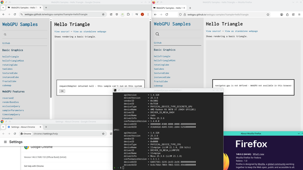Open reversedZ sample in Chrome sidebar
The image size is (303, 170).
pos(8,98)
